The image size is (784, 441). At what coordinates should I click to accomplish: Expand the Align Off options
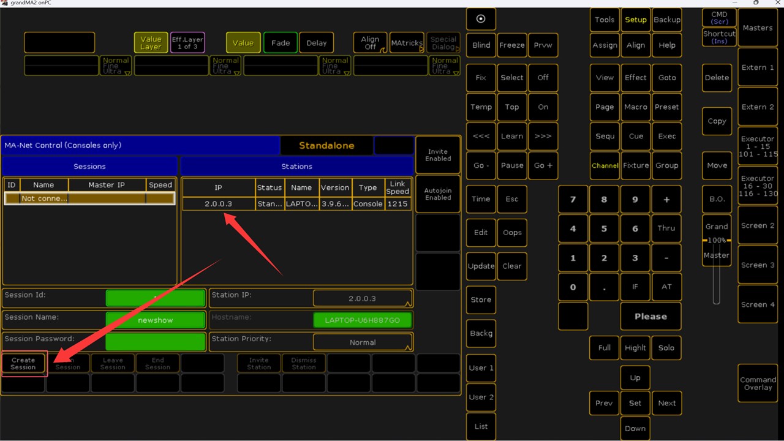[x=370, y=43]
